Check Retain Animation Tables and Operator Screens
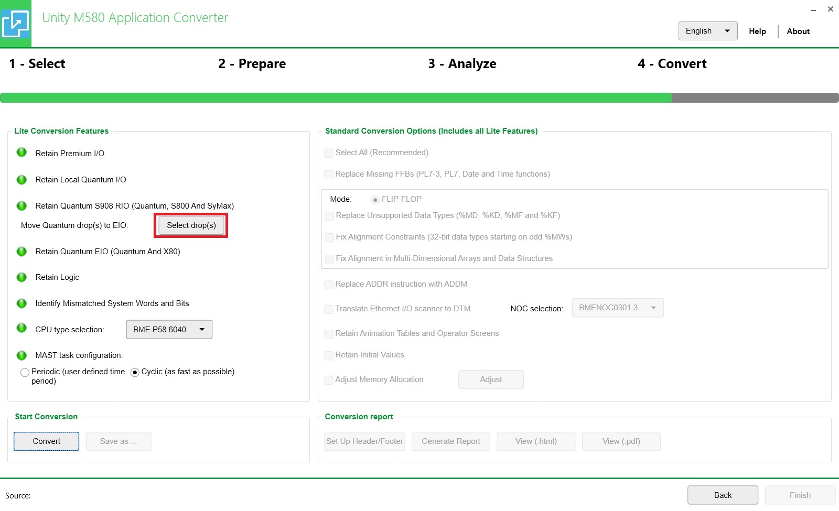This screenshot has width=839, height=511. pos(329,334)
